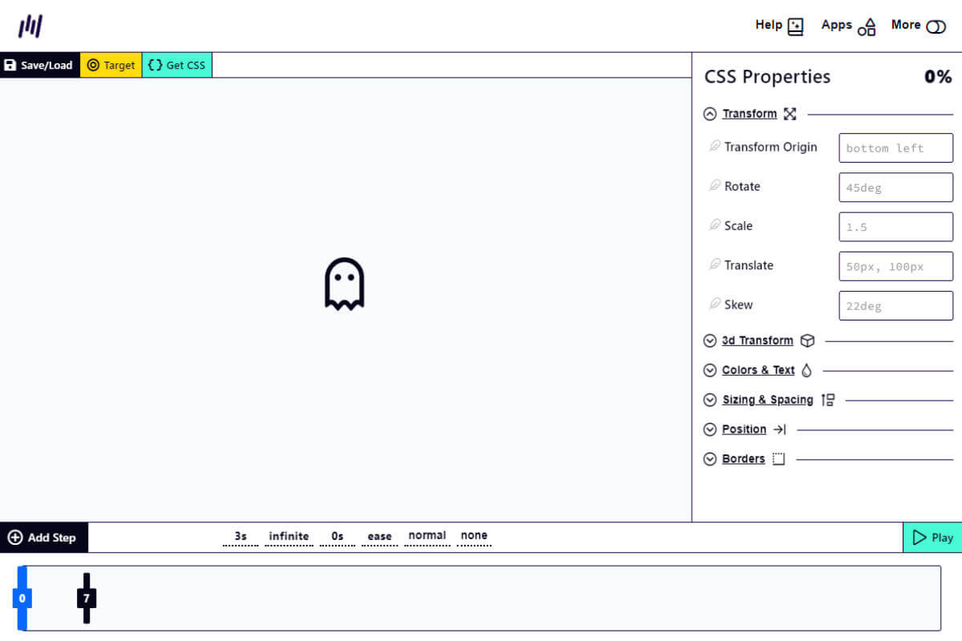Screen dimensions: 962x641
Task: Click the feather icon beside Transform Origin
Action: pyautogui.click(x=714, y=147)
